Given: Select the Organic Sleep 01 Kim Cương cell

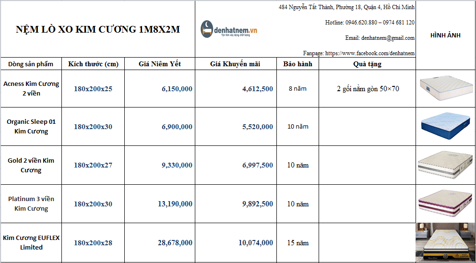Looking at the screenshot, I should coord(31,126).
